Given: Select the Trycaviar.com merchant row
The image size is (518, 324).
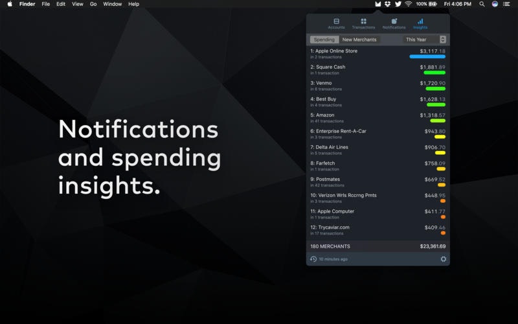Looking at the screenshot, I should (x=378, y=230).
